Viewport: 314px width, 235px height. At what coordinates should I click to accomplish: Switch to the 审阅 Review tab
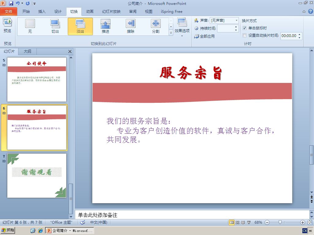pyautogui.click(x=133, y=12)
